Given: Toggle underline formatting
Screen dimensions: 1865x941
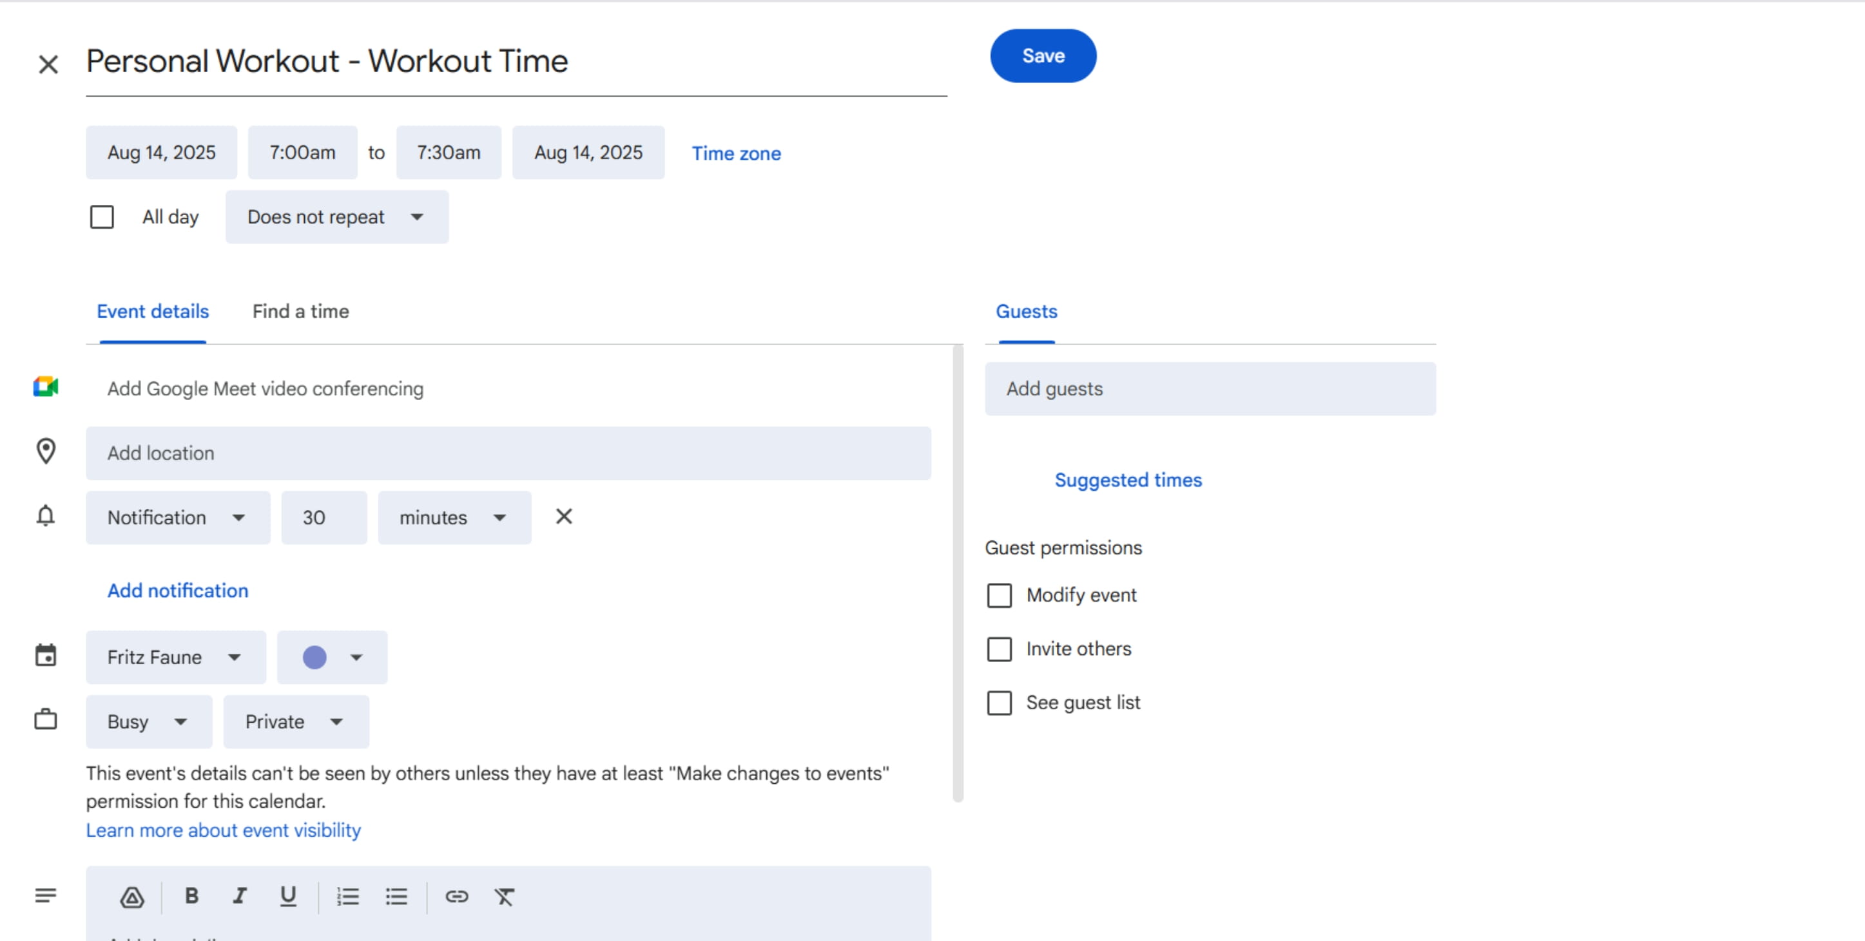Looking at the screenshot, I should coord(288,896).
